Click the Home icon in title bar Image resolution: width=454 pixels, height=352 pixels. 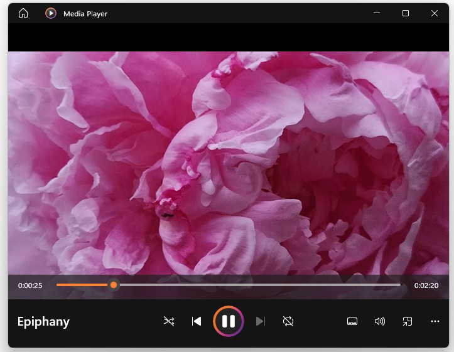(23, 13)
